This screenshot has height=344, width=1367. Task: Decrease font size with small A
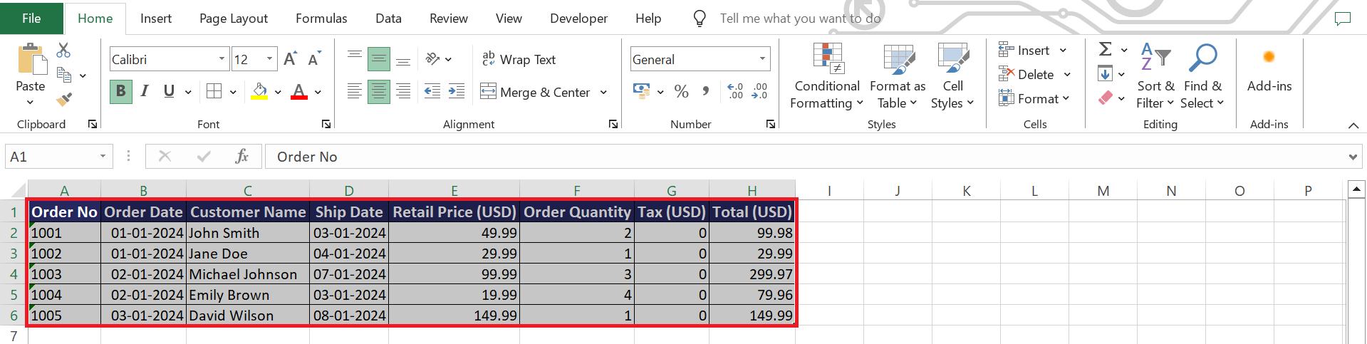pyautogui.click(x=314, y=59)
